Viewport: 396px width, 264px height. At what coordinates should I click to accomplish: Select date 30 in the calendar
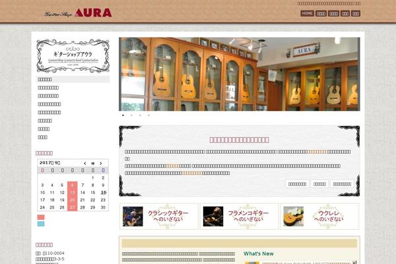tap(103, 207)
